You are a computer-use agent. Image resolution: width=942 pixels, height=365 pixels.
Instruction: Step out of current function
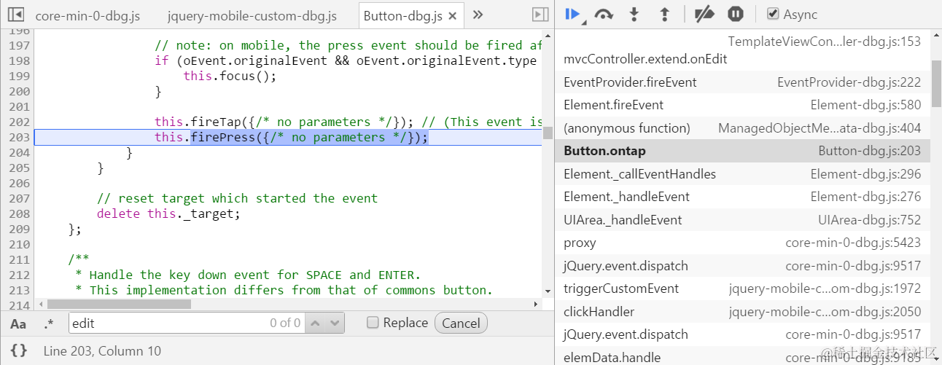pos(664,14)
